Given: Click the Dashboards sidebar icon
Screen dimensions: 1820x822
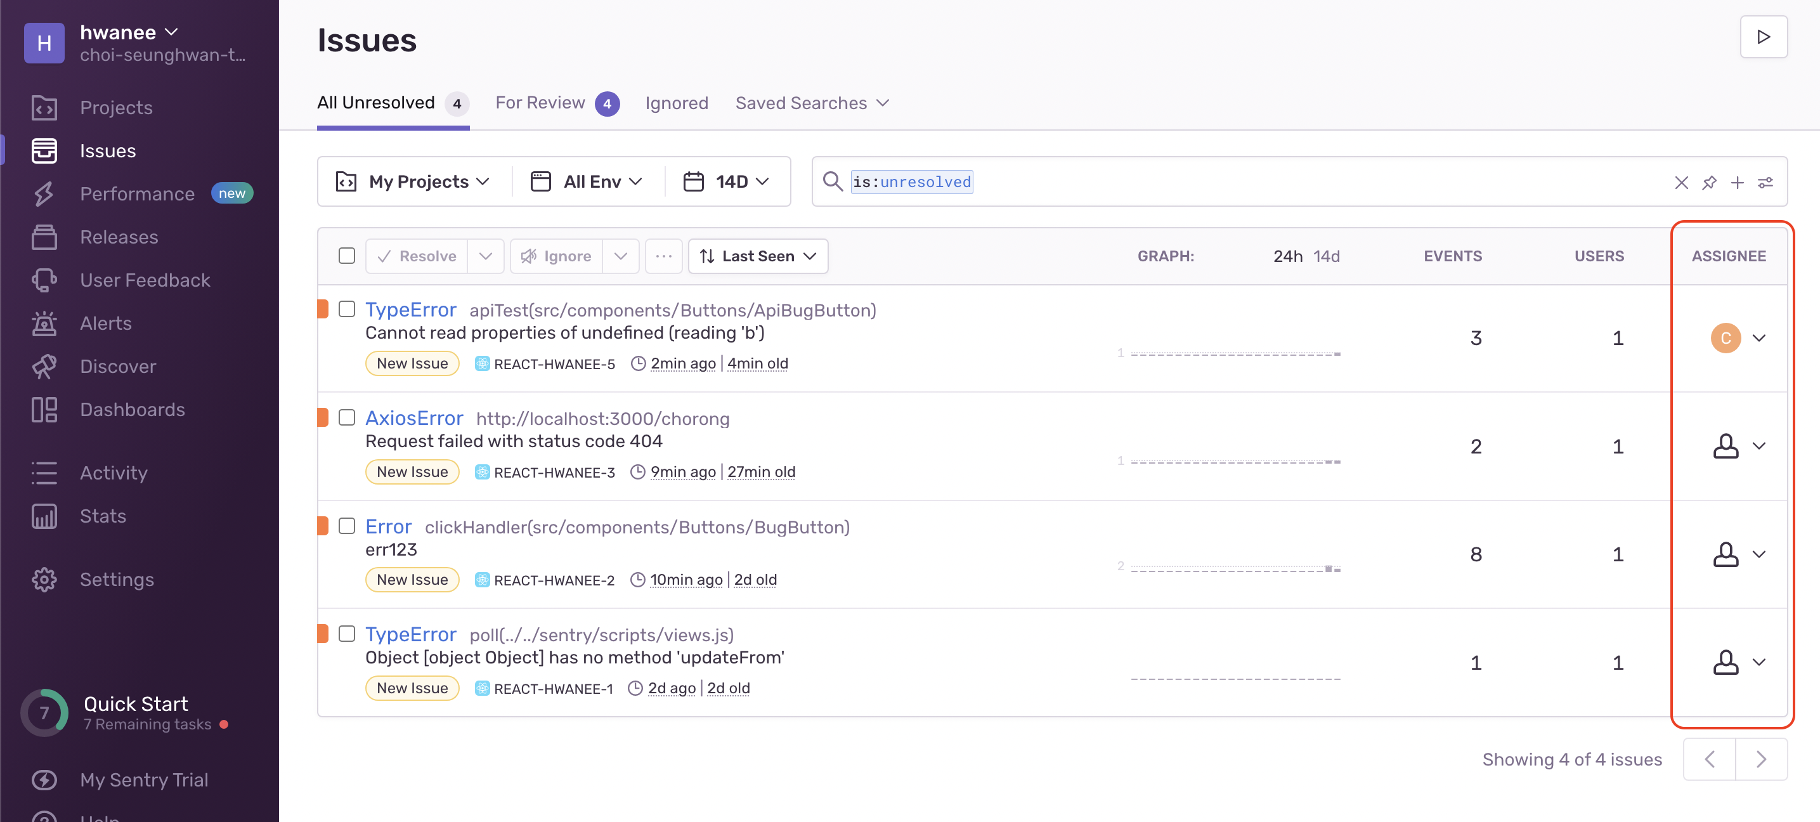Looking at the screenshot, I should (x=44, y=409).
